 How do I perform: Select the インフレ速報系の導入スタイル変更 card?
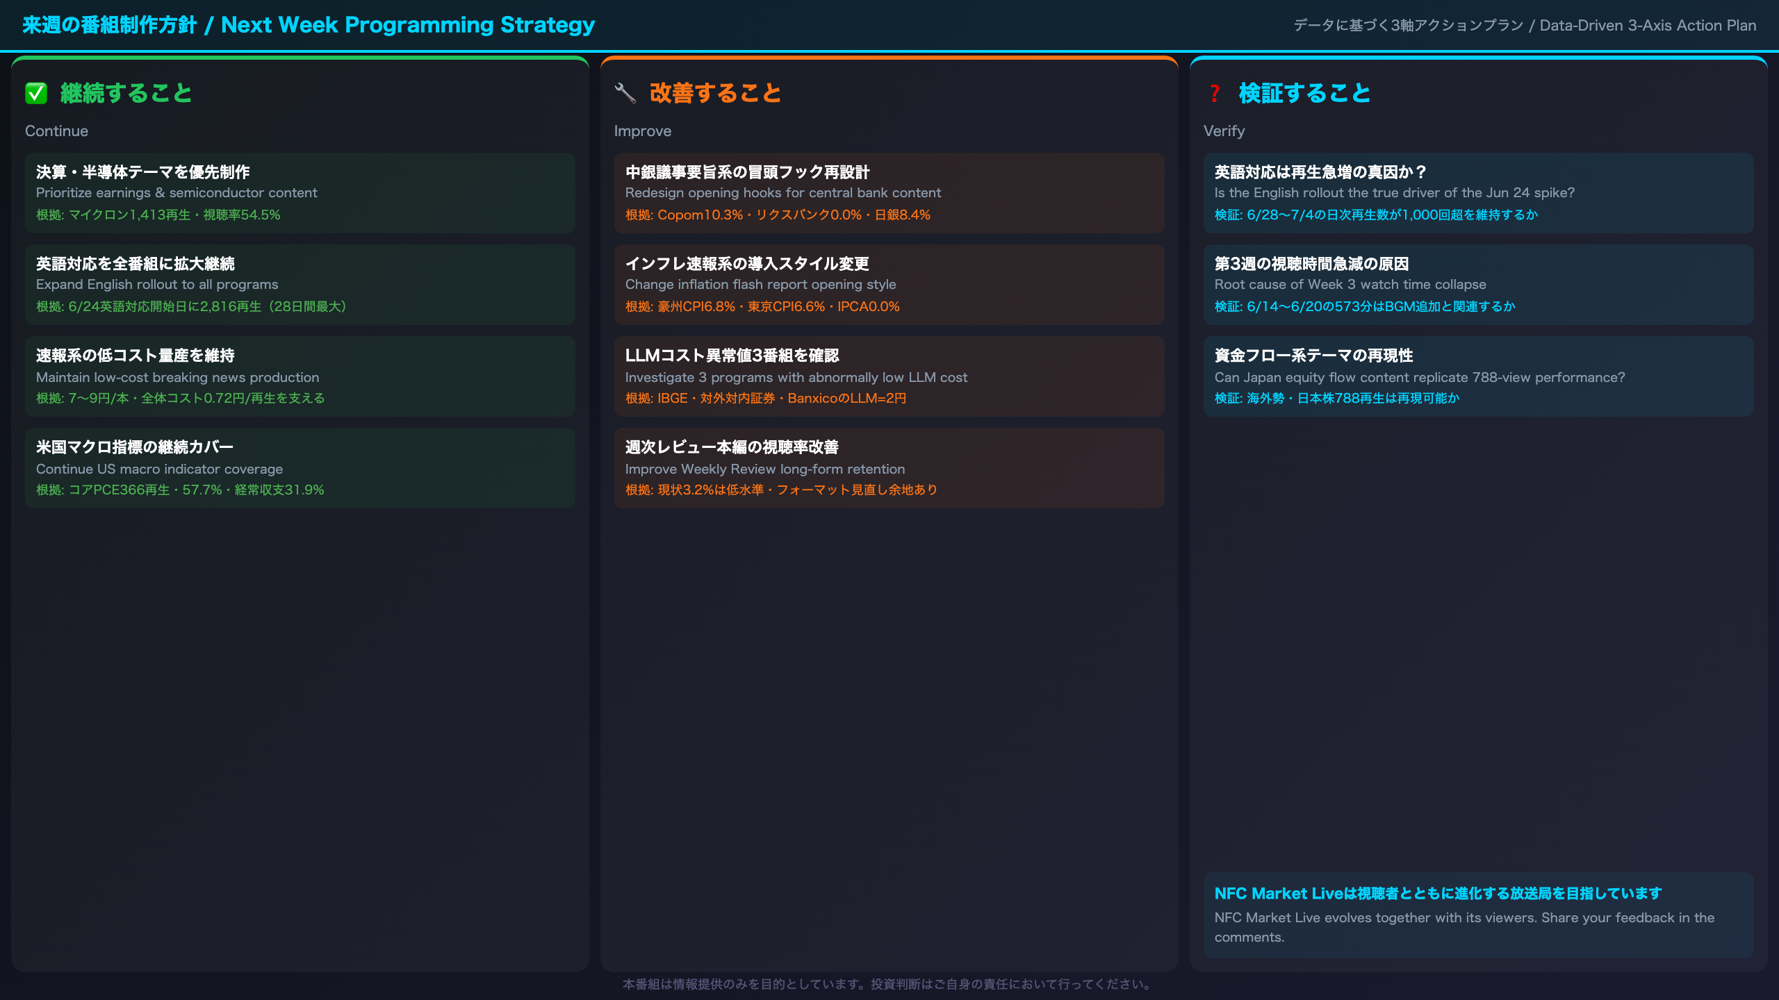point(889,285)
